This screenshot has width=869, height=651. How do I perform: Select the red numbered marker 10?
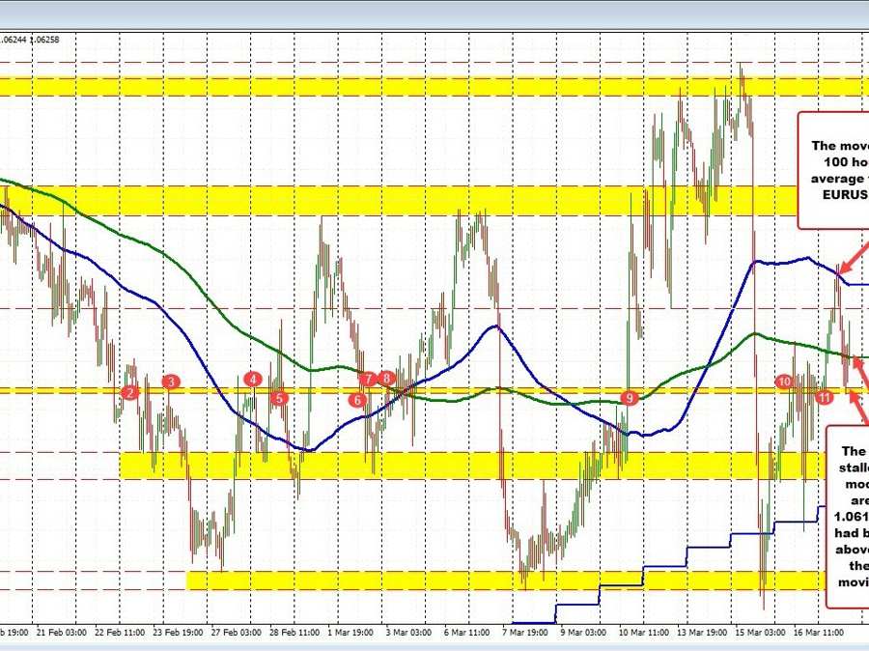(785, 382)
